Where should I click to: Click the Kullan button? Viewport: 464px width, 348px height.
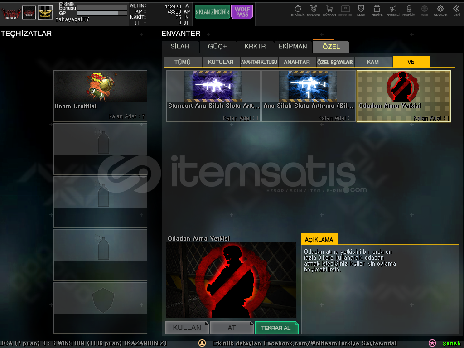click(x=187, y=328)
